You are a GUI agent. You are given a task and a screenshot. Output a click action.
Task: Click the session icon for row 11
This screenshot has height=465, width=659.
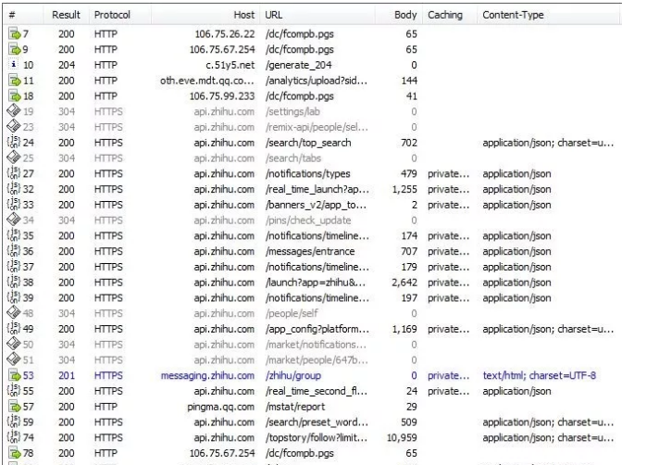tap(14, 81)
